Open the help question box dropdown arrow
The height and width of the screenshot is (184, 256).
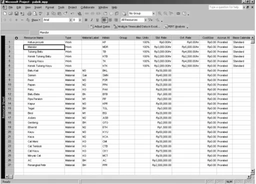click(x=244, y=7)
